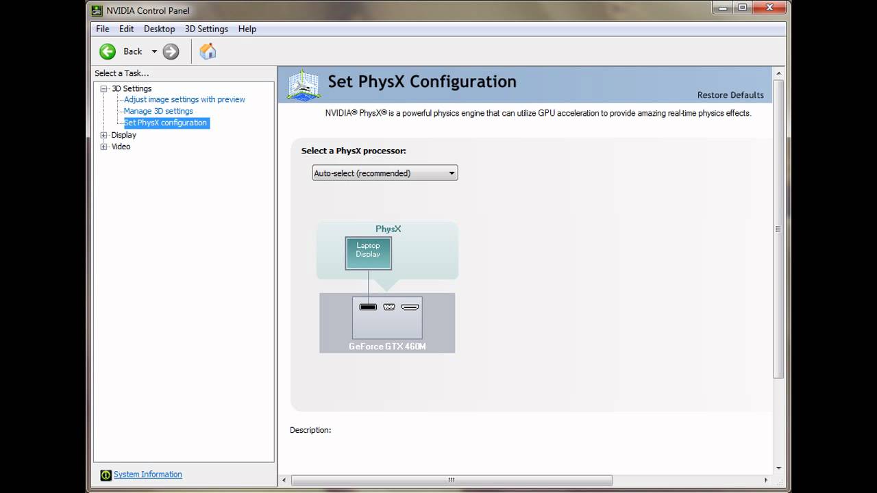
Task: Click Restore Defaults link
Action: pos(730,95)
